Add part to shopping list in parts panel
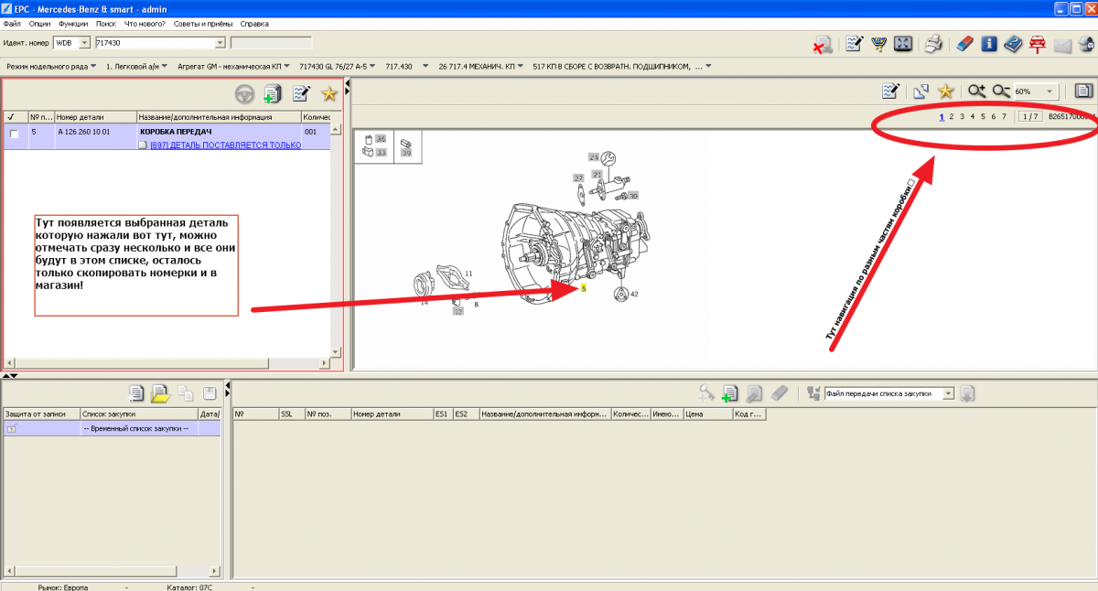The width and height of the screenshot is (1098, 591). click(x=272, y=93)
